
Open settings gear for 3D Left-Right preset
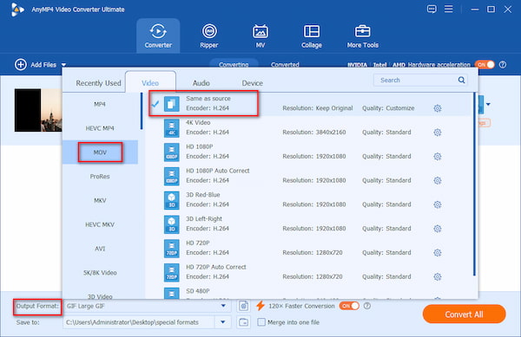click(438, 229)
